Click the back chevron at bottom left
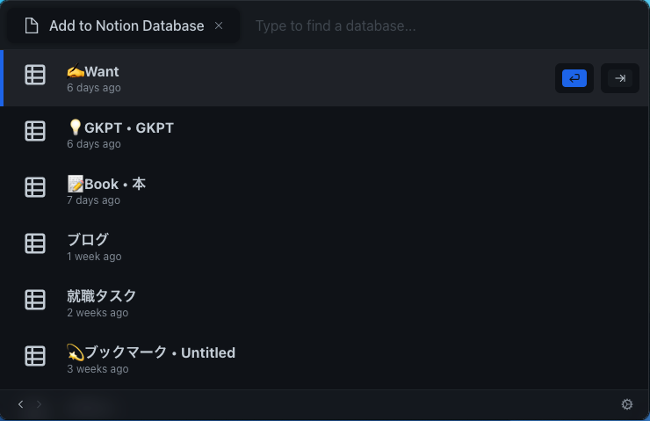650x421 pixels. click(x=21, y=404)
